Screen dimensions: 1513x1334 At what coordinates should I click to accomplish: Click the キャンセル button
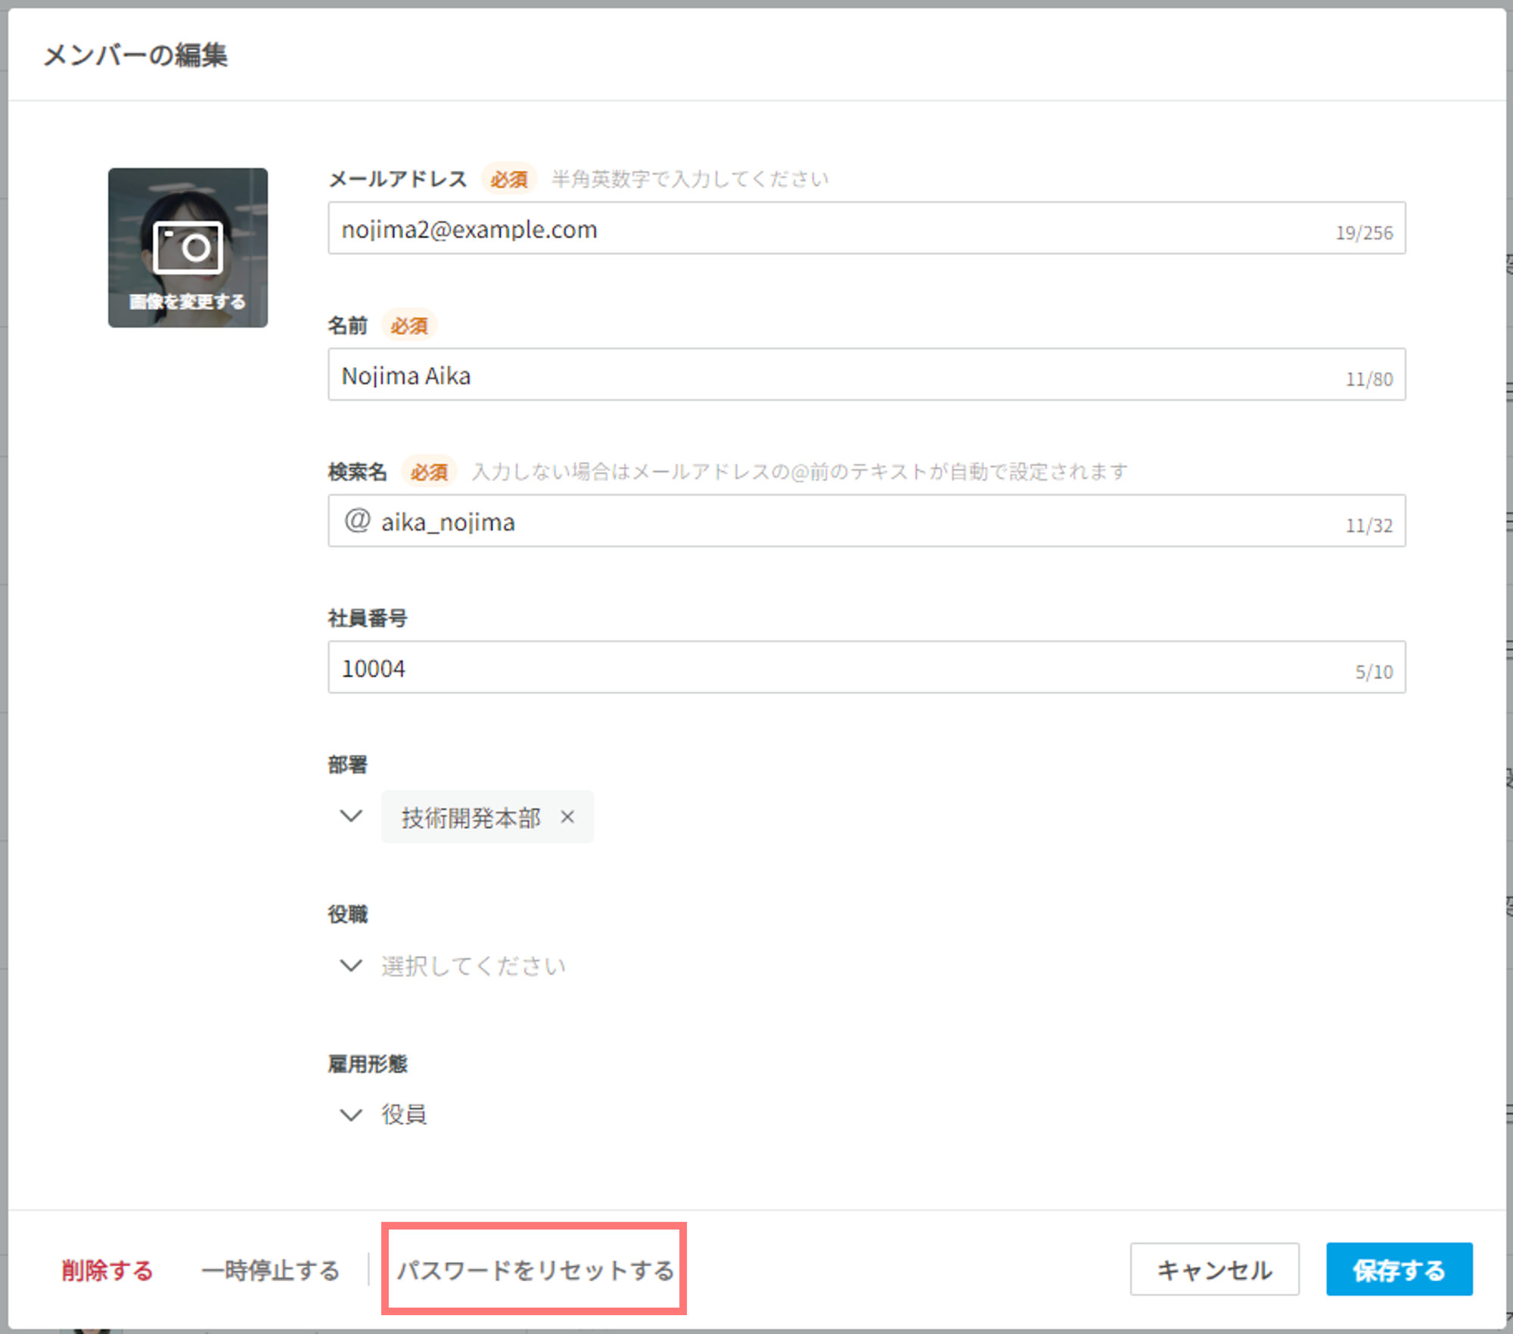click(x=1215, y=1270)
